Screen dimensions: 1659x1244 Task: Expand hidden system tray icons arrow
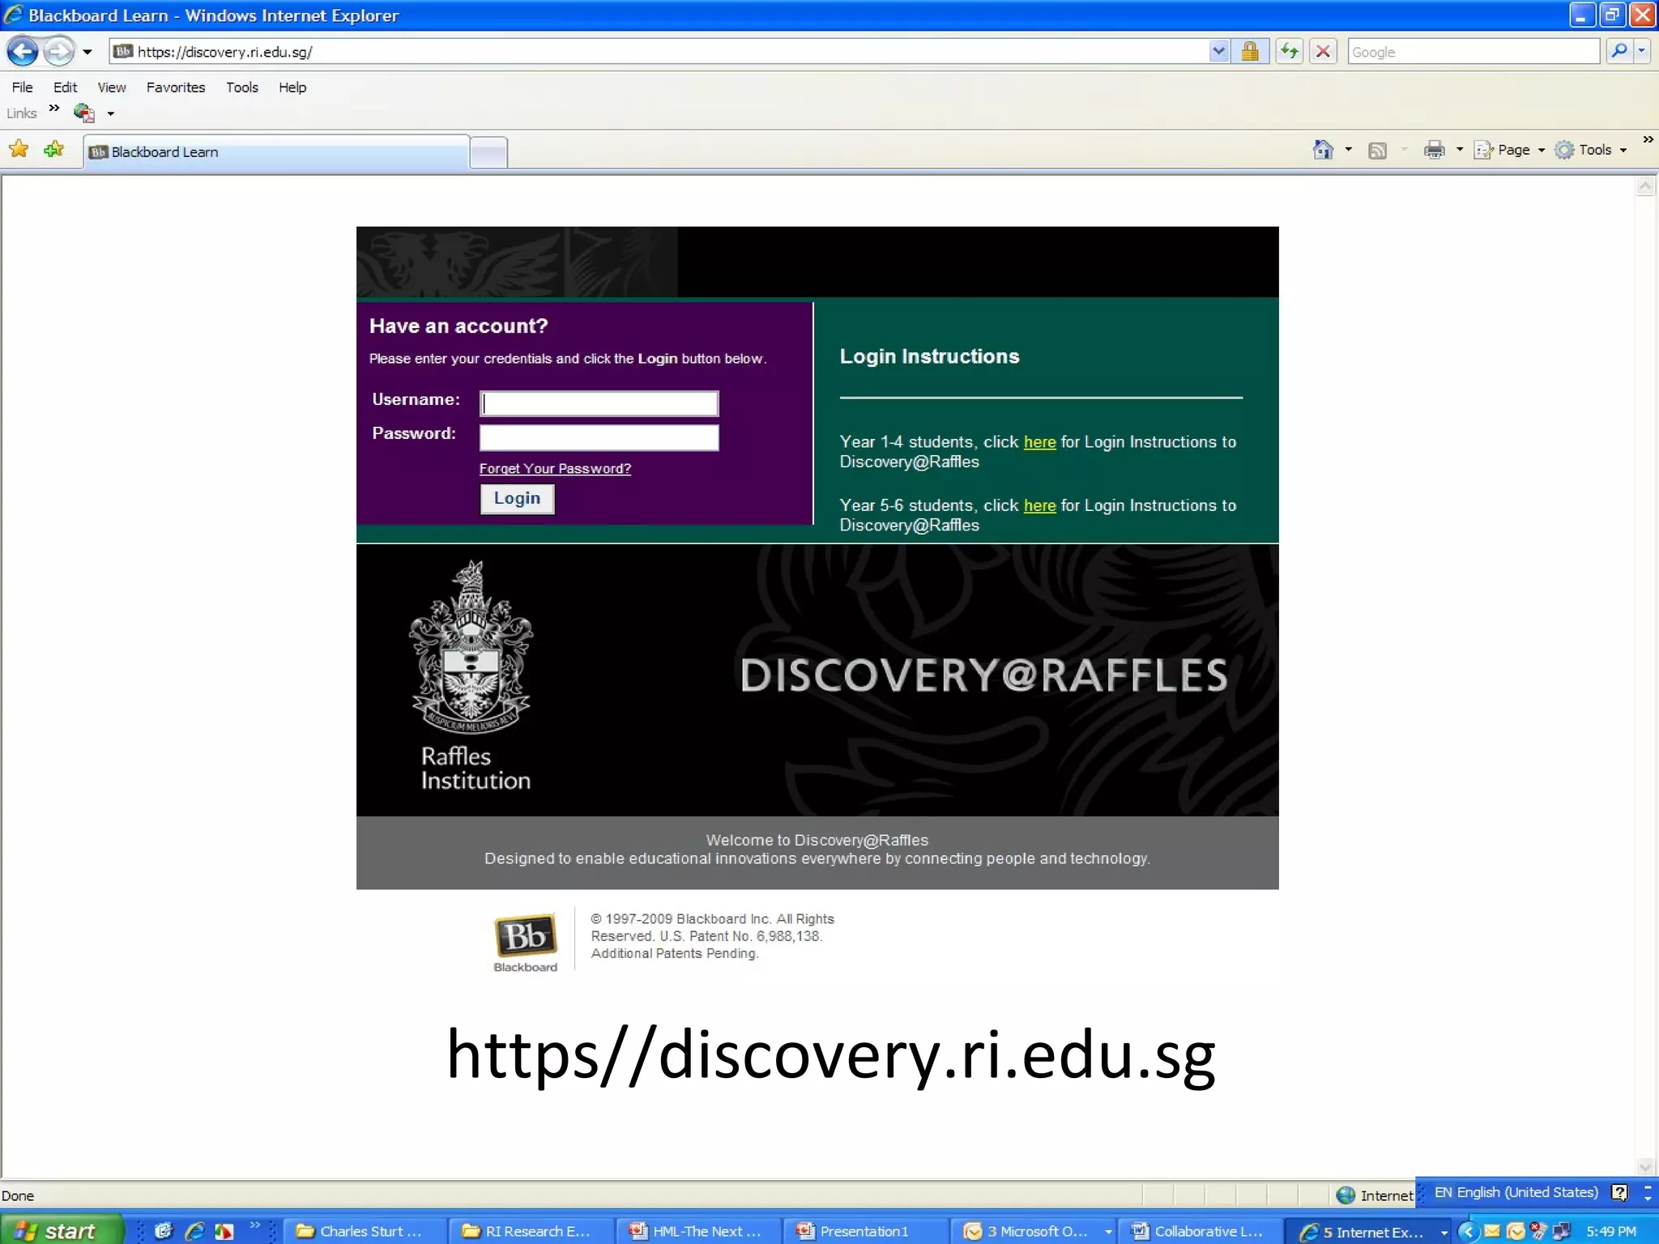(x=1468, y=1231)
